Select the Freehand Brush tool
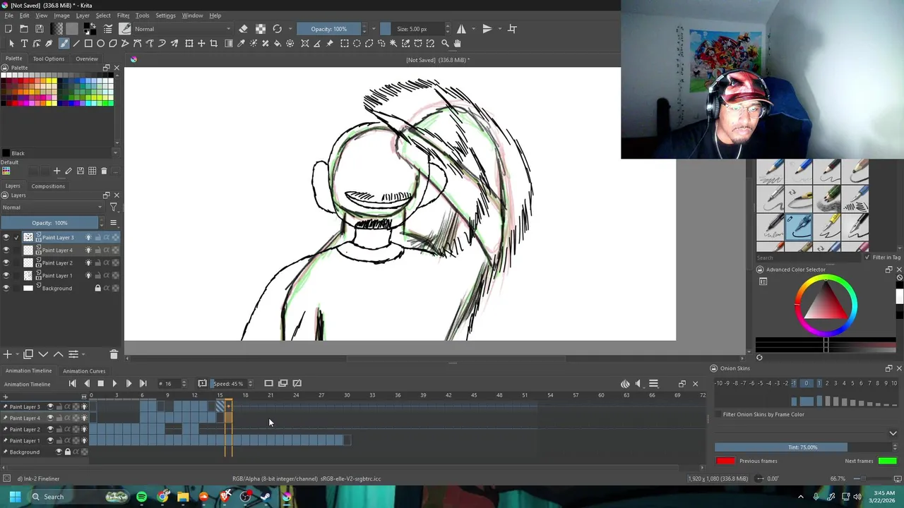The height and width of the screenshot is (508, 904). tap(64, 43)
